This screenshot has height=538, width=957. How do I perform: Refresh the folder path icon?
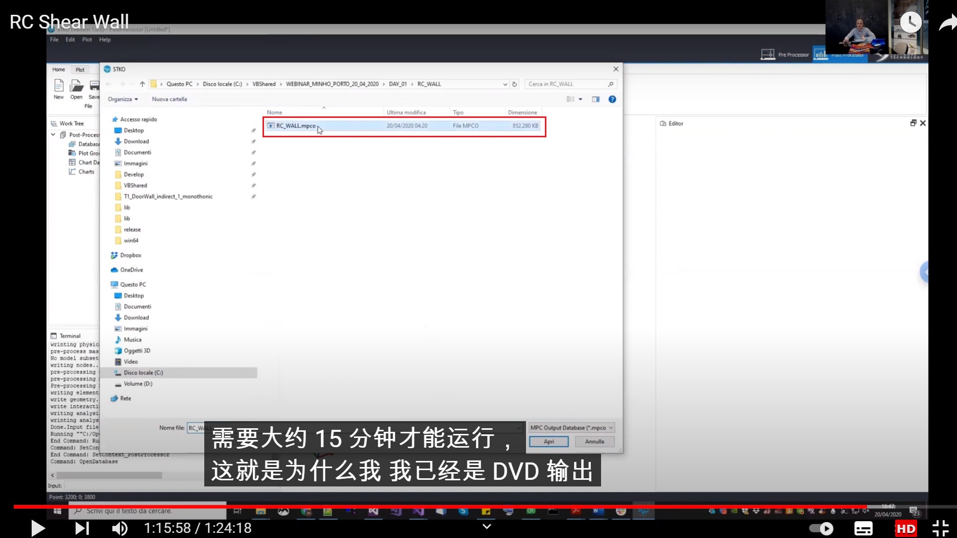tap(515, 84)
